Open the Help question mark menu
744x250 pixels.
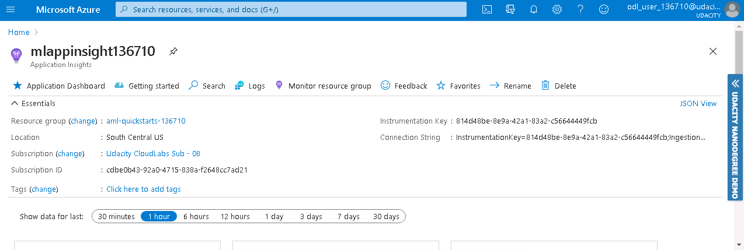point(580,9)
